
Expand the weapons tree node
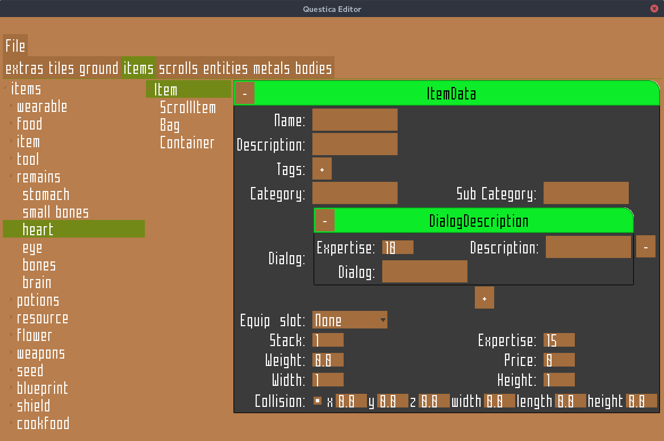11,353
